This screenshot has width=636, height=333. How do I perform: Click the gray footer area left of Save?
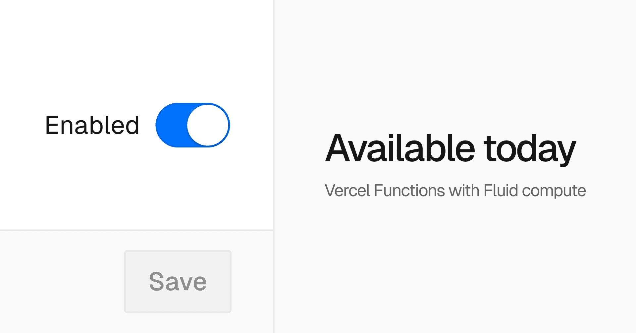(60, 282)
